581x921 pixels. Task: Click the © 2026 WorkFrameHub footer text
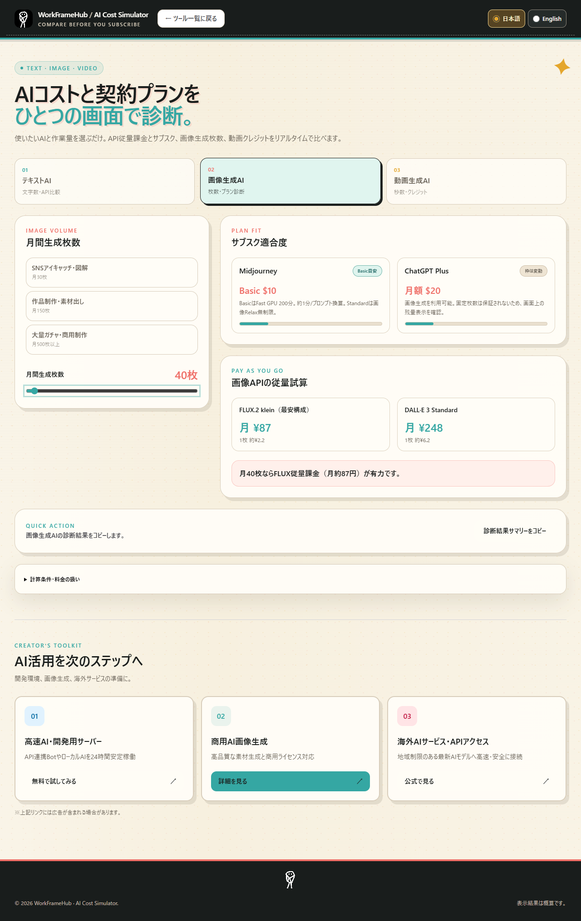[x=67, y=903]
